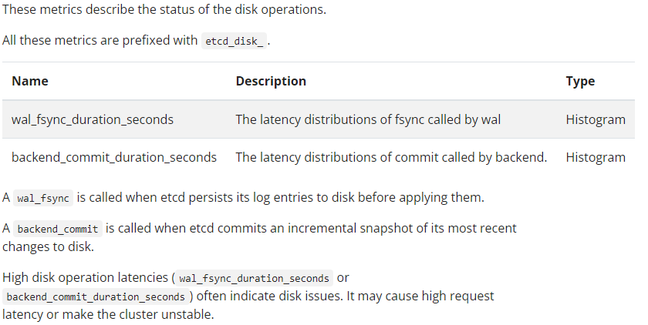The image size is (648, 325).
Task: Click backend_commit_duration_seconds code in the last paragraph
Action: point(96,297)
